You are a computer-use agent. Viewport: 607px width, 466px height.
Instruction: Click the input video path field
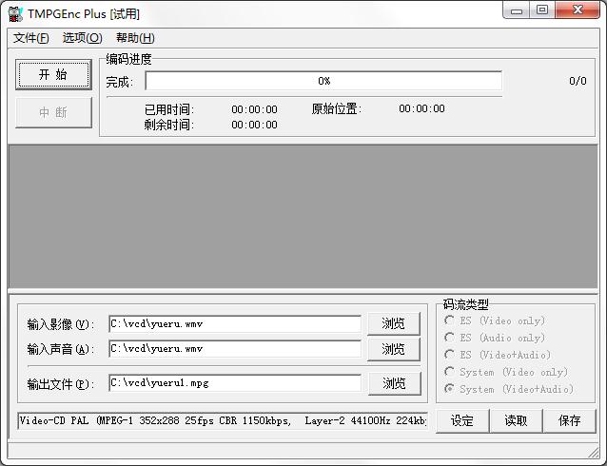(234, 324)
